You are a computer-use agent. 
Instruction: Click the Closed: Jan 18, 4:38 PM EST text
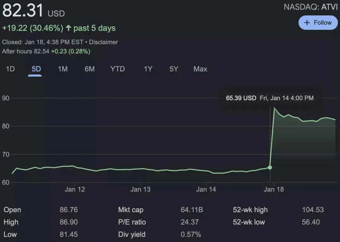point(43,42)
